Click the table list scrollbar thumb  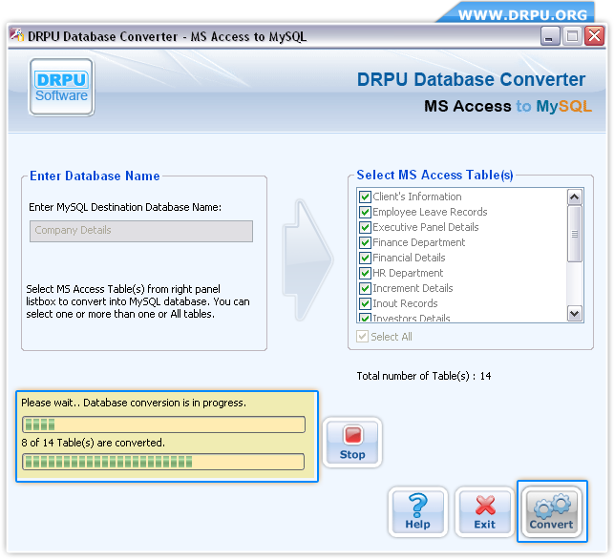click(x=575, y=234)
